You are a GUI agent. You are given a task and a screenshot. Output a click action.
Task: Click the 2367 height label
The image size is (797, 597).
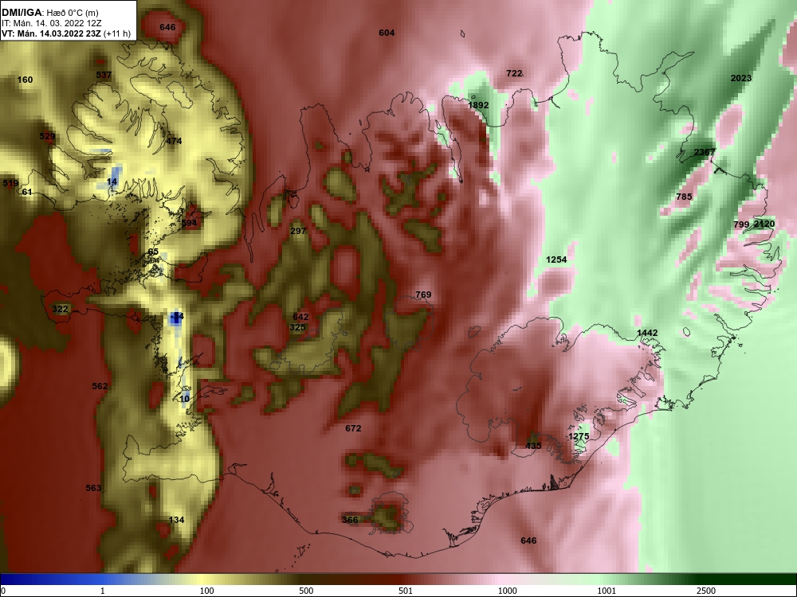(x=704, y=152)
